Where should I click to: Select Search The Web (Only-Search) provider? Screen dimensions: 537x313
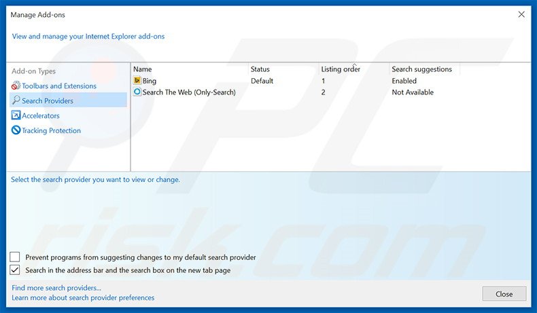(189, 92)
